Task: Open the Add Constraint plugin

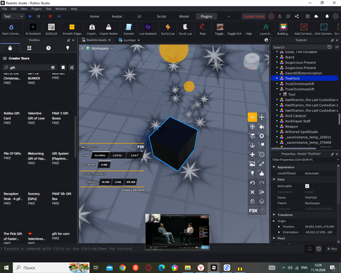Action: [303, 29]
